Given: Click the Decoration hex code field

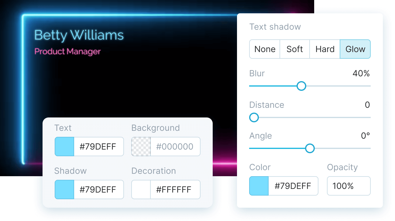Looking at the screenshot, I should point(175,190).
